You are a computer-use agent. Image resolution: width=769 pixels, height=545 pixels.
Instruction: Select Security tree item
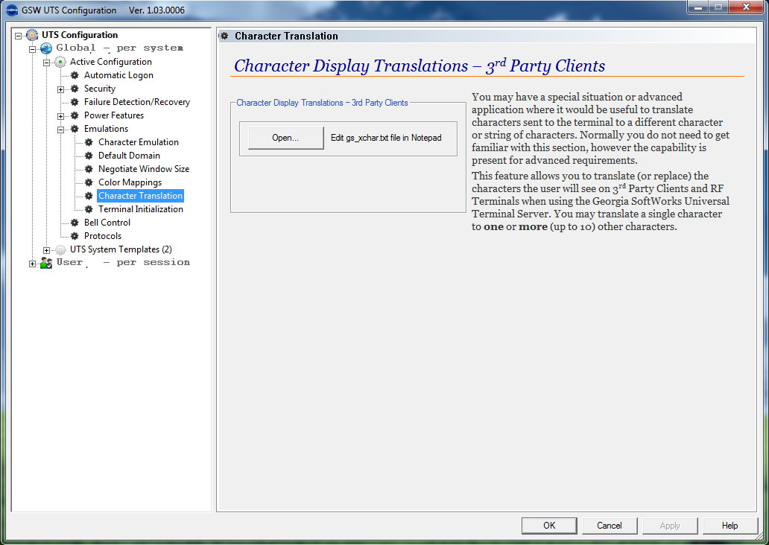(x=100, y=89)
